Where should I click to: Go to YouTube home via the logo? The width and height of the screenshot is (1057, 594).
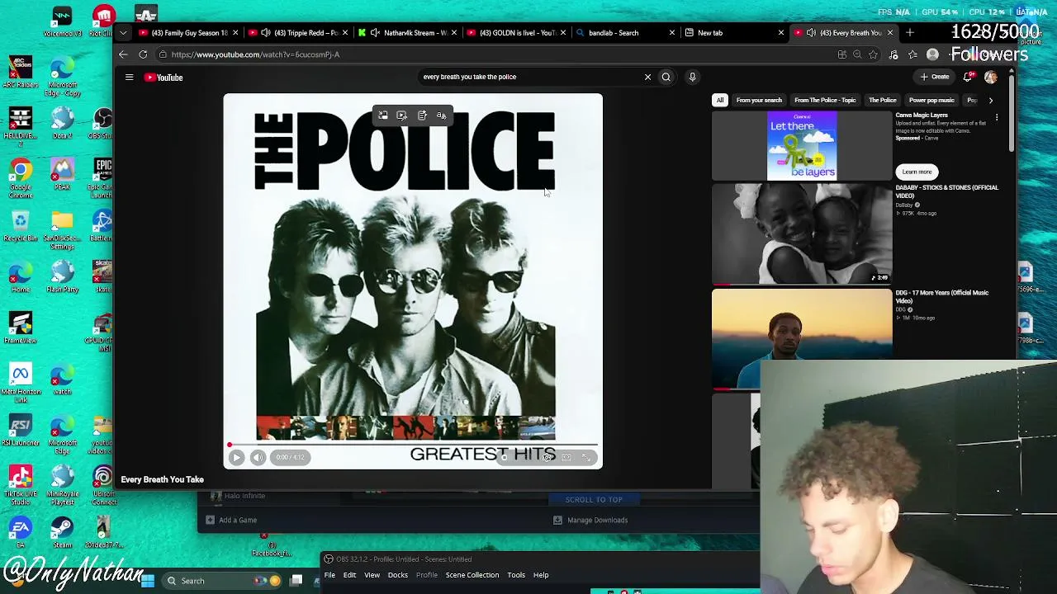pos(164,77)
